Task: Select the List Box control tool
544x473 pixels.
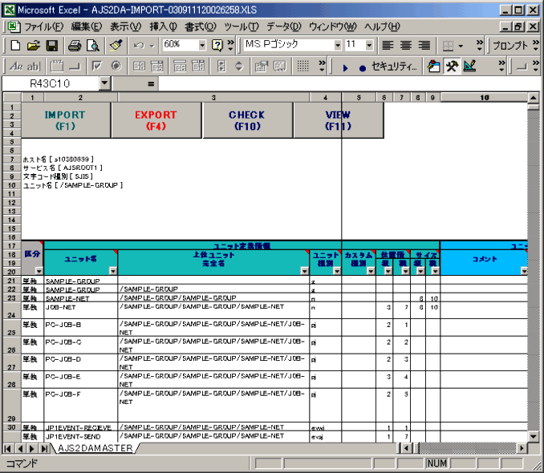Action: click(139, 66)
